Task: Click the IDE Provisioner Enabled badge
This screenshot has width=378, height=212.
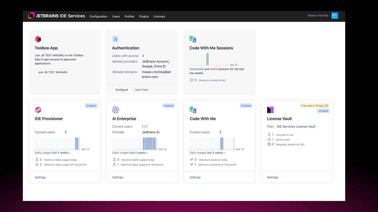Action: tap(91, 106)
